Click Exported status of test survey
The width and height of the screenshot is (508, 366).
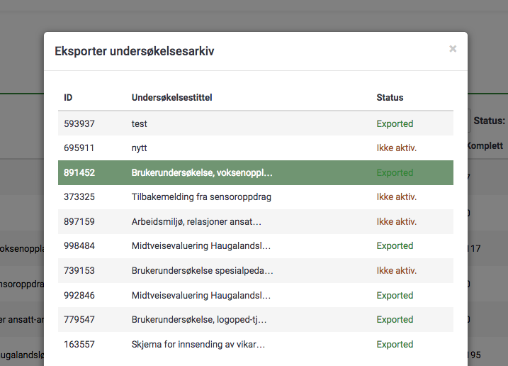pos(395,123)
